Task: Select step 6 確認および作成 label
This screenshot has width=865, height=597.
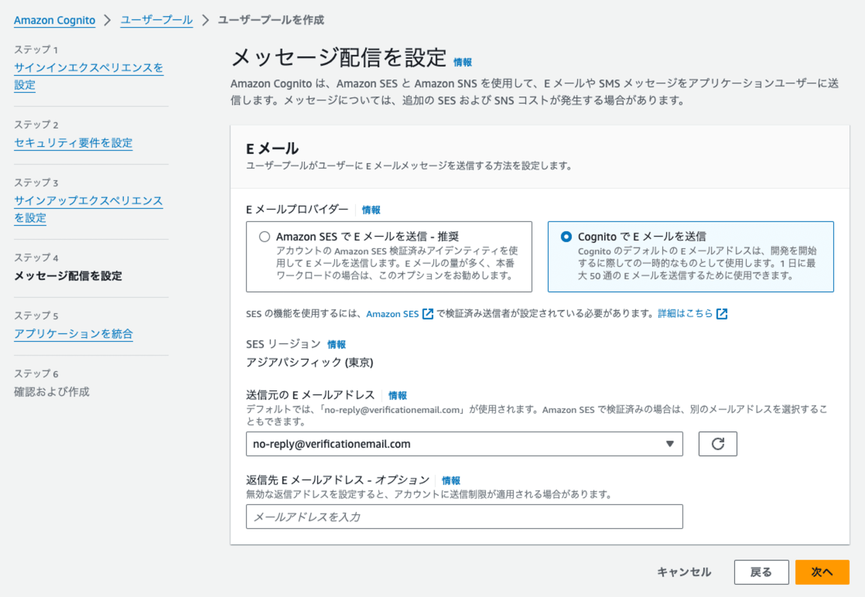Action: [x=51, y=392]
